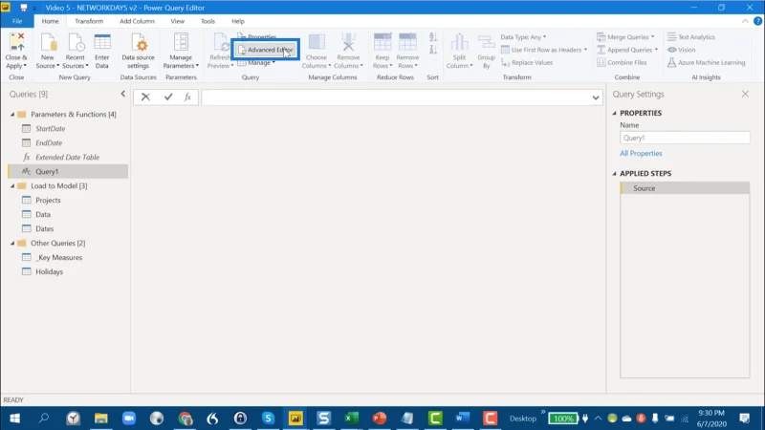This screenshot has height=430, width=765.
Task: Click the Choose Columns icon
Action: pyautogui.click(x=317, y=42)
